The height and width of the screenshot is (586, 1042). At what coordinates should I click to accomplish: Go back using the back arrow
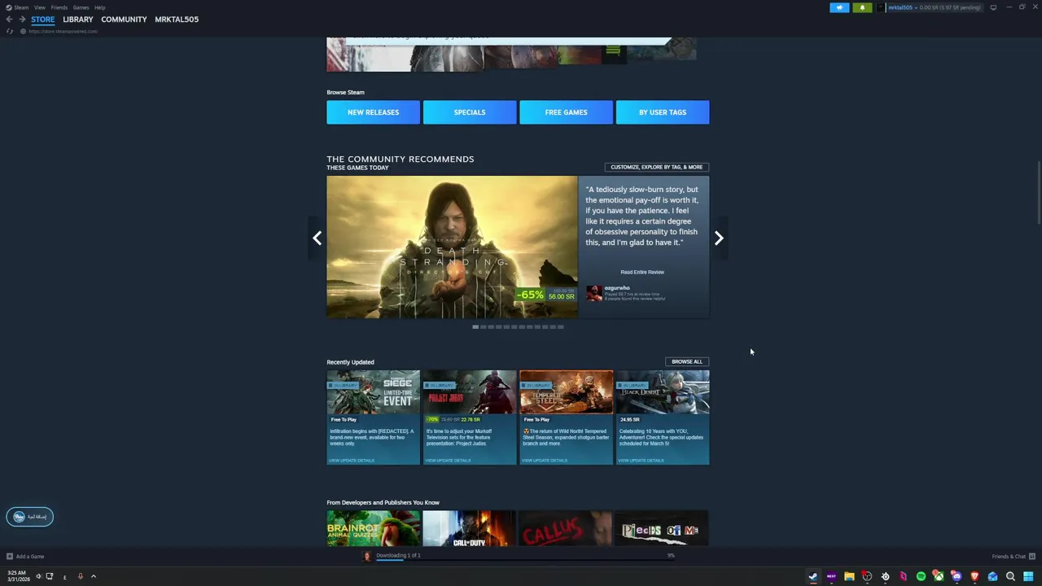(x=9, y=20)
